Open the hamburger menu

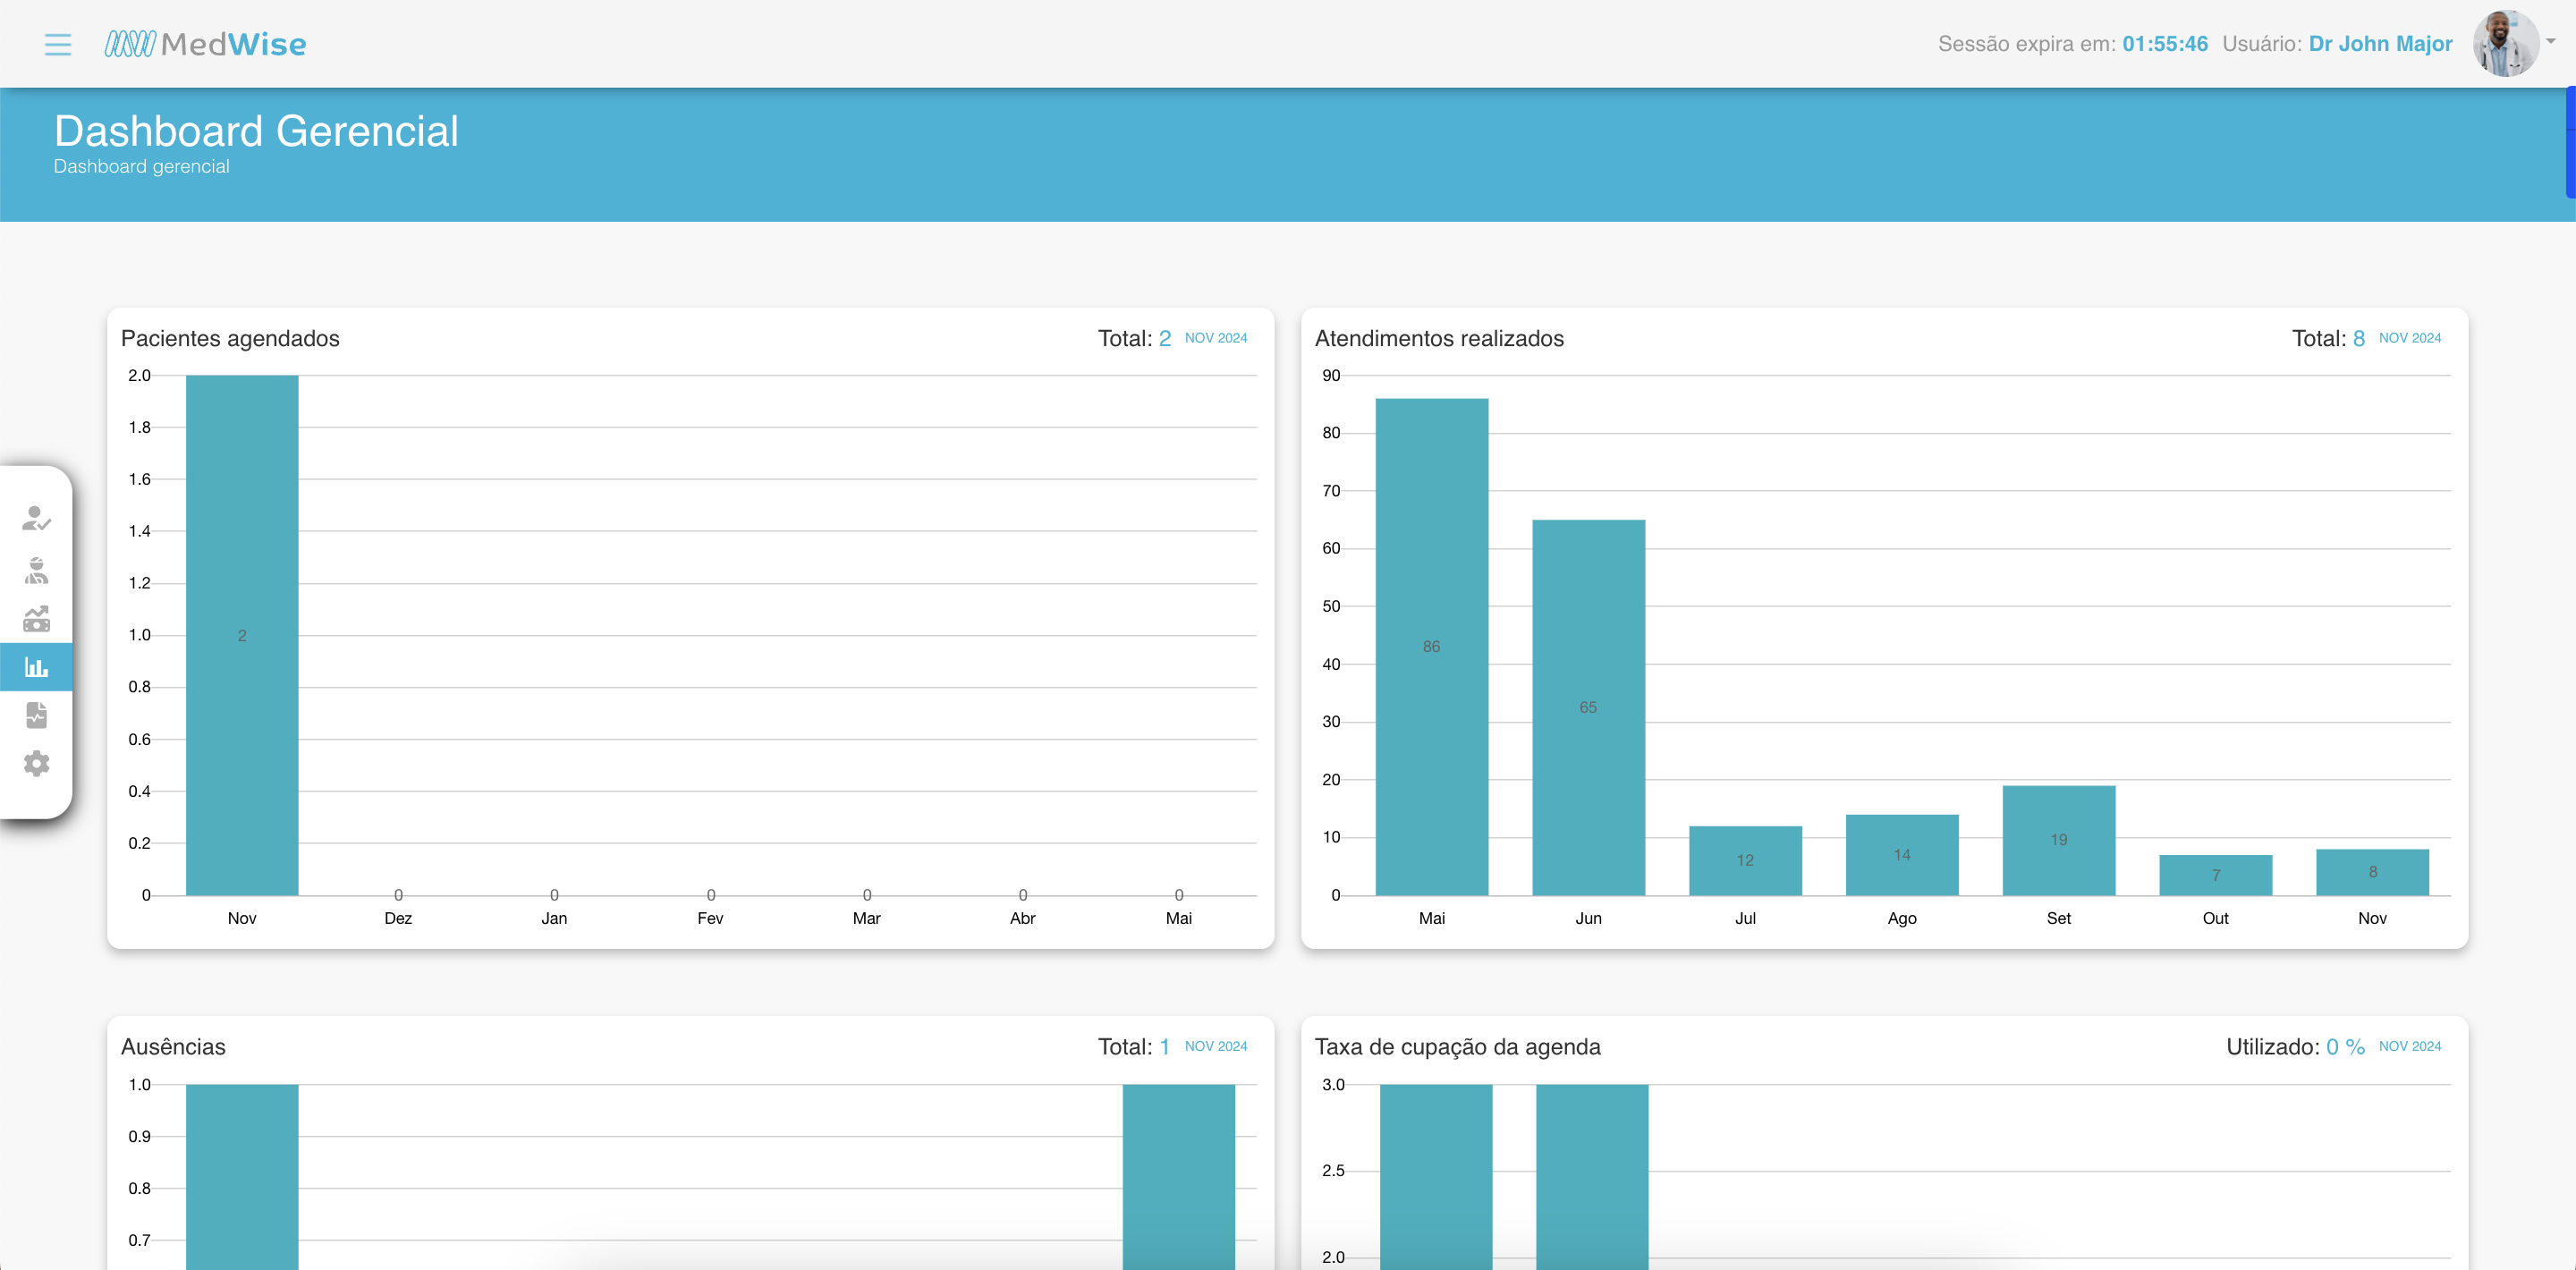pos(58,44)
